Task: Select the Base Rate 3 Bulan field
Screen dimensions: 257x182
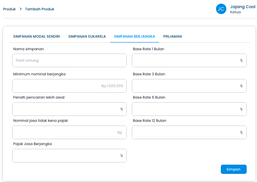Action: 185,86
